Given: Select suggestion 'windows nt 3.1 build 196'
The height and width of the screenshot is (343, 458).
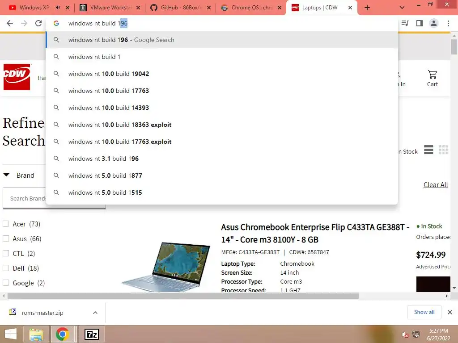Looking at the screenshot, I should 222,159.
